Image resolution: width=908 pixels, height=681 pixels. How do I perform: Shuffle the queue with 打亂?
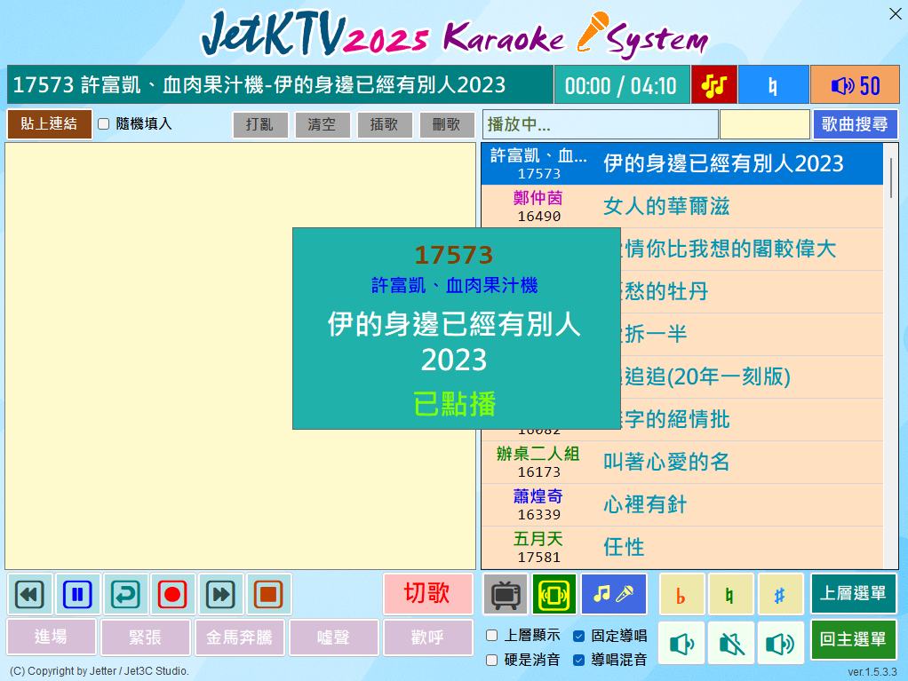pos(260,124)
